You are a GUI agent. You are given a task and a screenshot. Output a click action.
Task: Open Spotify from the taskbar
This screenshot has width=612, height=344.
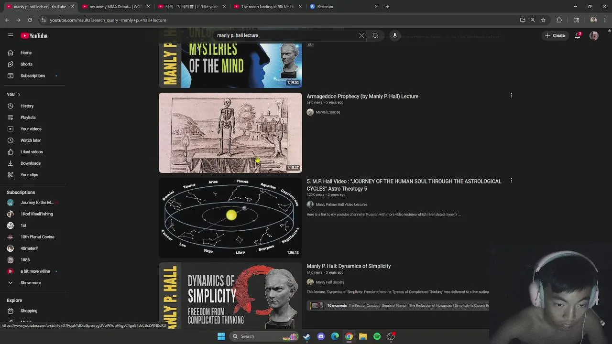(x=377, y=336)
